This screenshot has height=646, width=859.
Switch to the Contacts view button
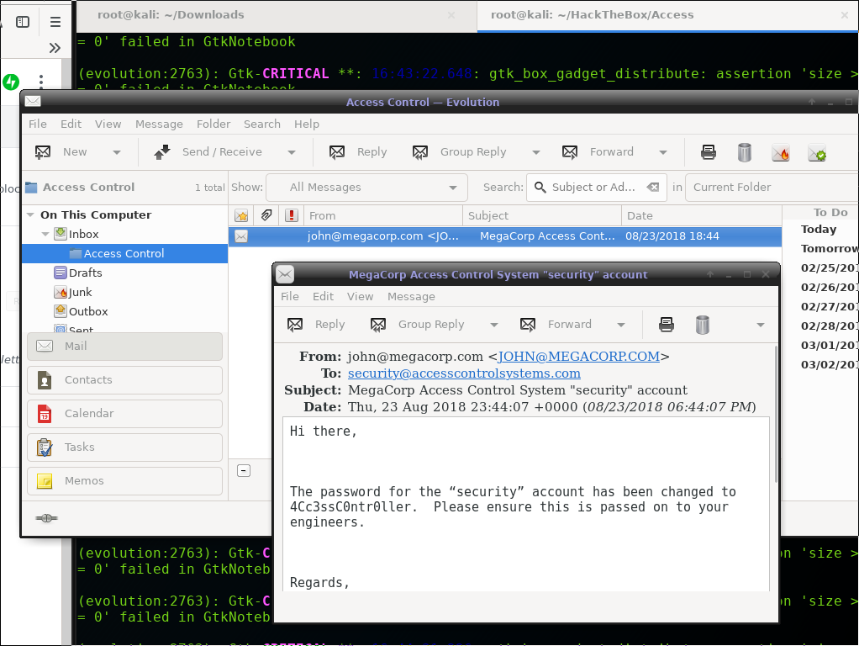pos(124,380)
